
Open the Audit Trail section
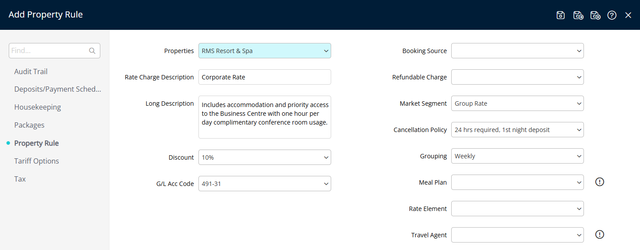(x=31, y=71)
